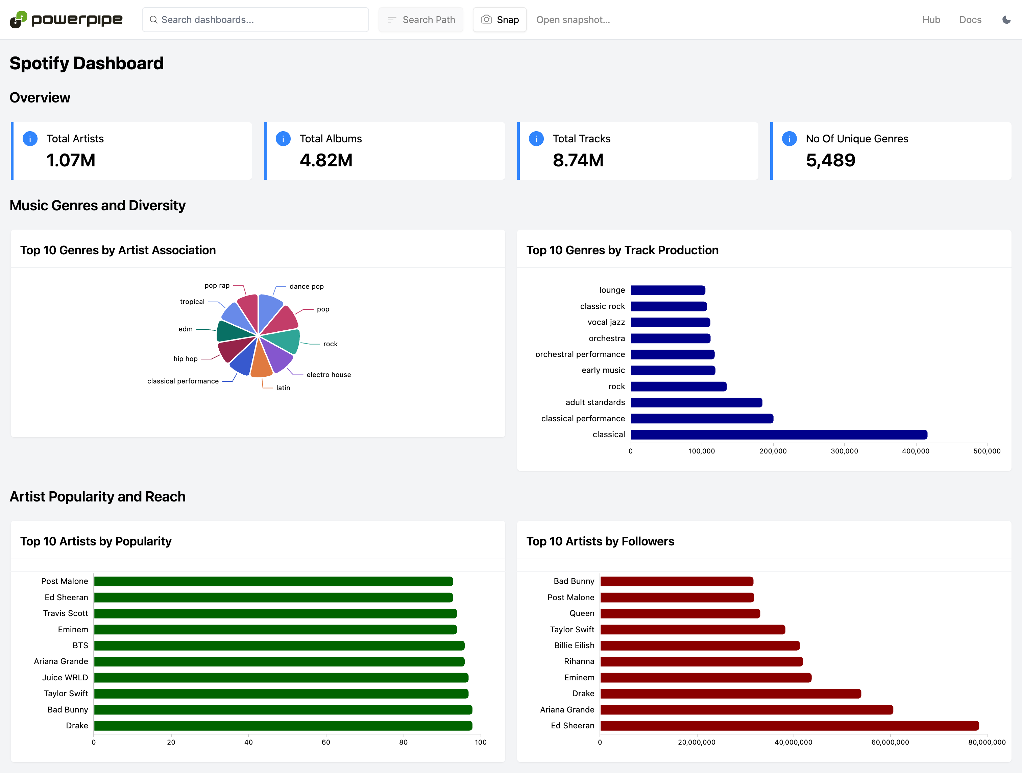Open the Hub link
The image size is (1022, 773).
click(931, 19)
